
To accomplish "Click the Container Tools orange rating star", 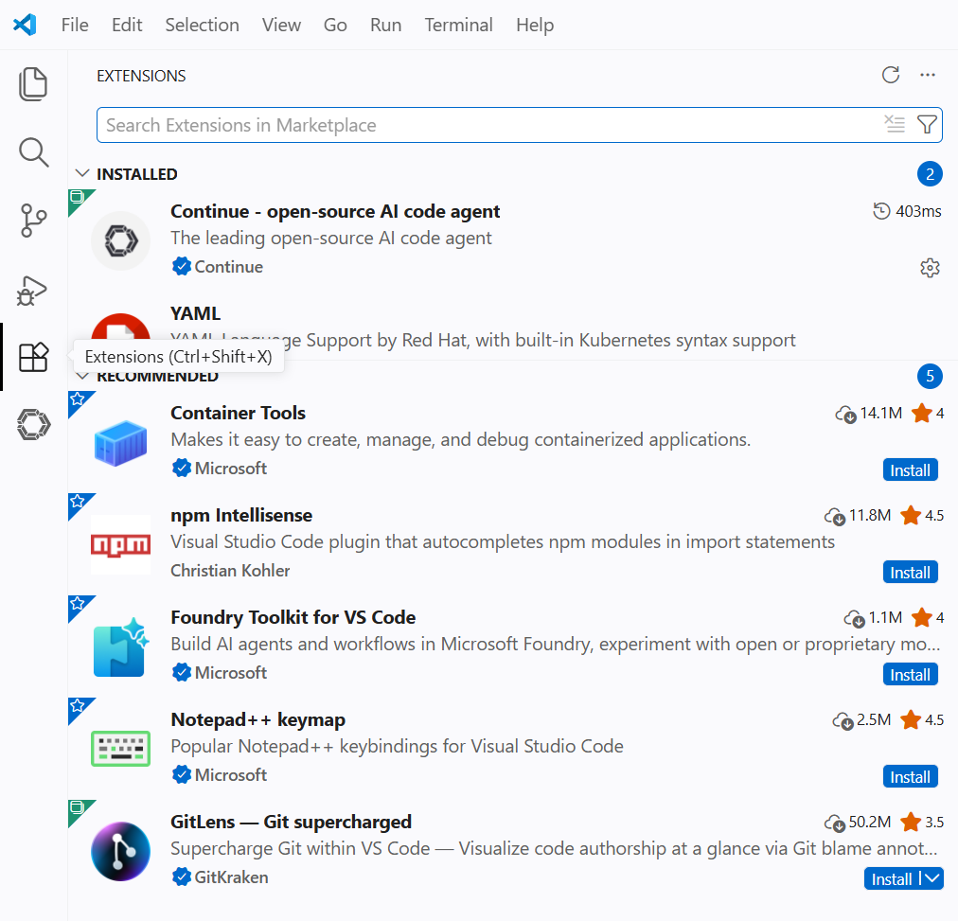I will [921, 414].
